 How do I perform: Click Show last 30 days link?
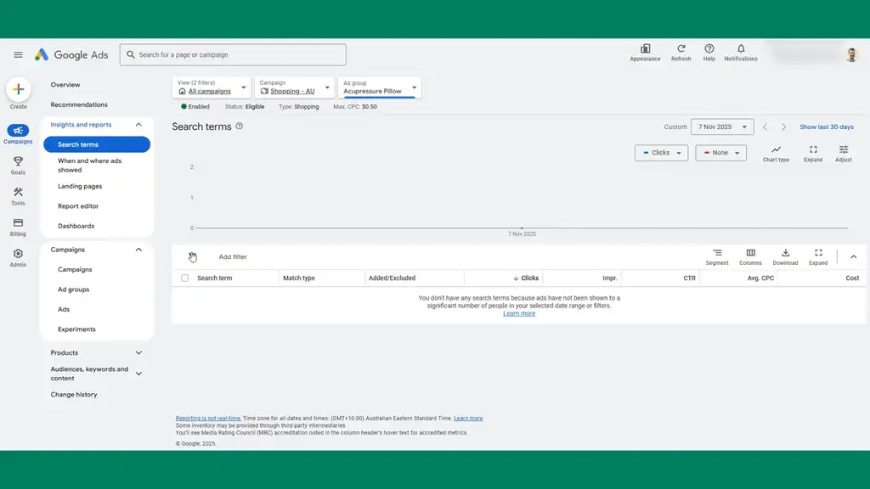click(826, 127)
